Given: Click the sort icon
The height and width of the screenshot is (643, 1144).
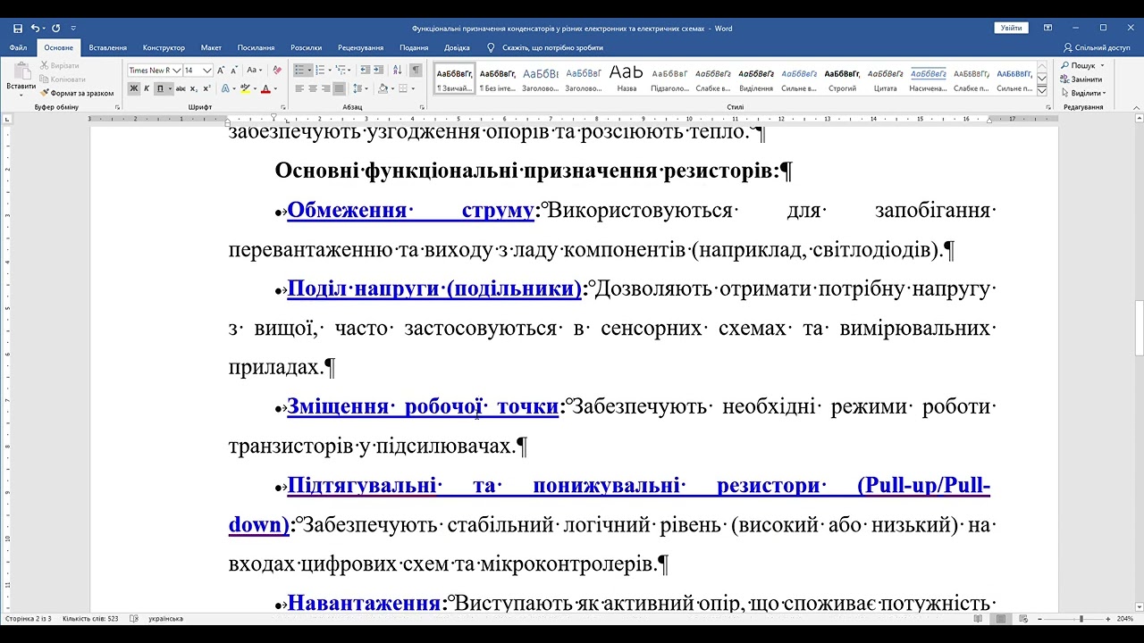Looking at the screenshot, I should [398, 70].
